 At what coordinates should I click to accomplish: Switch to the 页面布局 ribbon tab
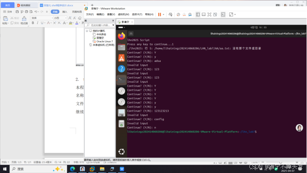point(77,12)
